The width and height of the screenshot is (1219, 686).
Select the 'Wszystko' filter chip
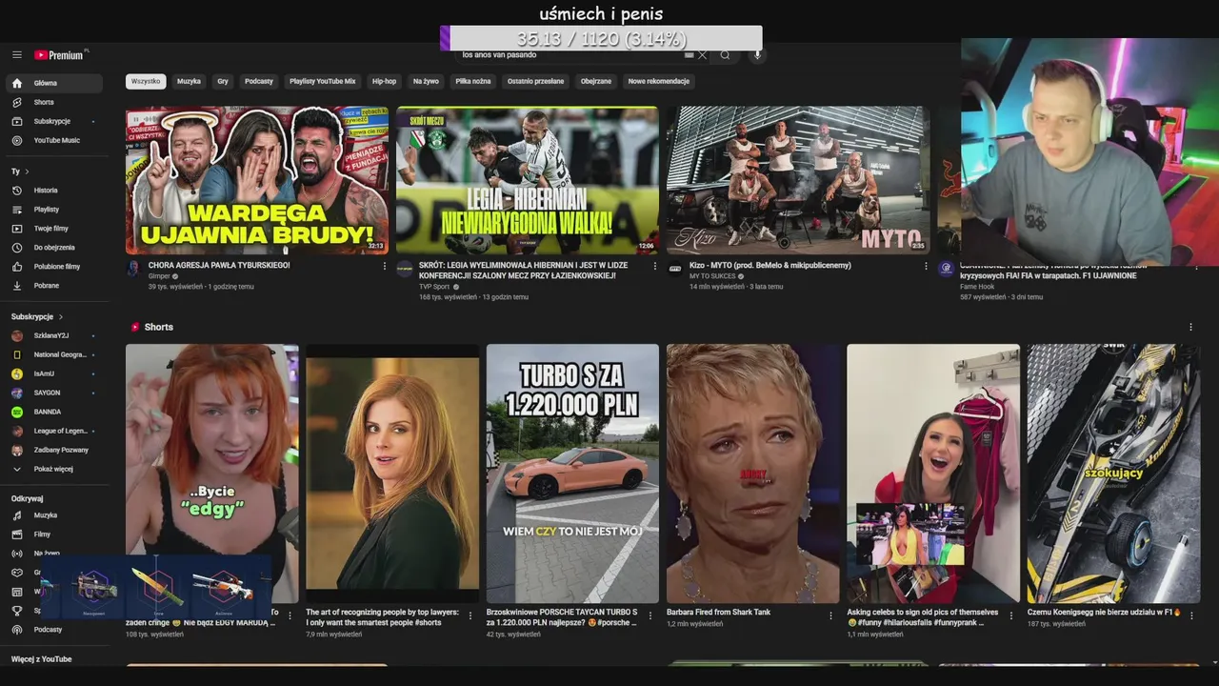tap(146, 81)
